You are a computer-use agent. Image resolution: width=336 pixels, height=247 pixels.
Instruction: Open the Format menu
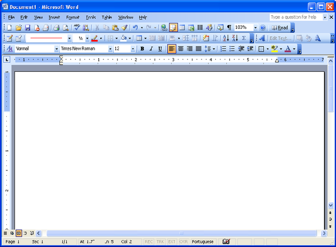[73, 17]
